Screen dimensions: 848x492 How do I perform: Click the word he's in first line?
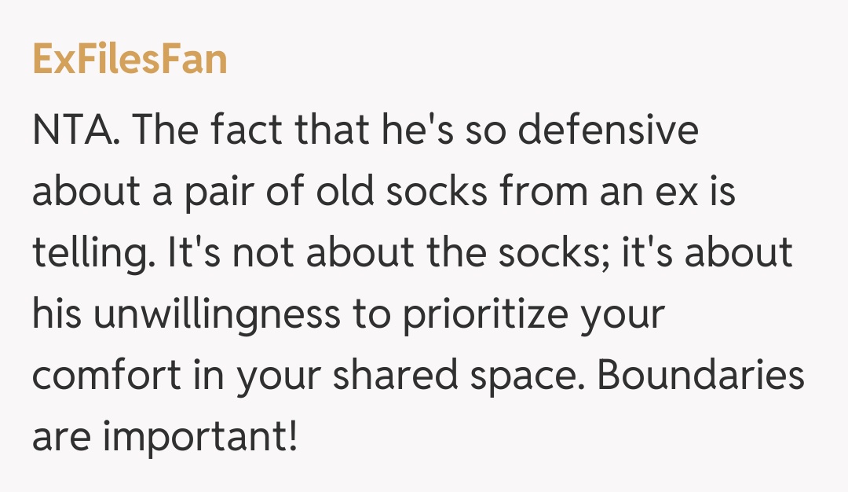click(x=430, y=131)
